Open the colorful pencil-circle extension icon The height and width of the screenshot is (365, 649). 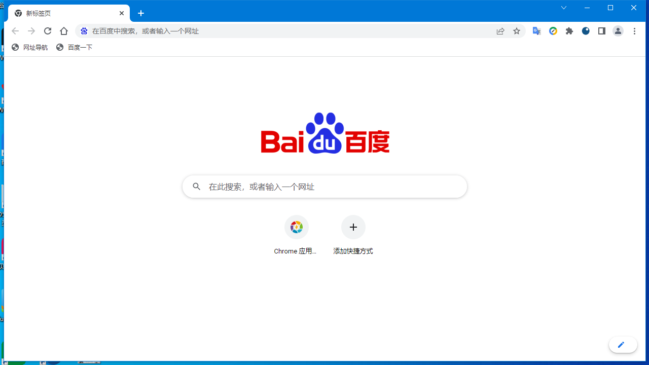click(553, 31)
